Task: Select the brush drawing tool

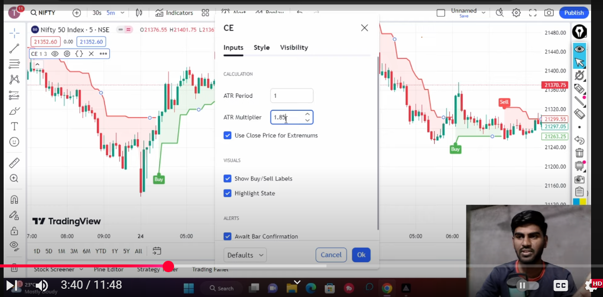Action: (14, 111)
